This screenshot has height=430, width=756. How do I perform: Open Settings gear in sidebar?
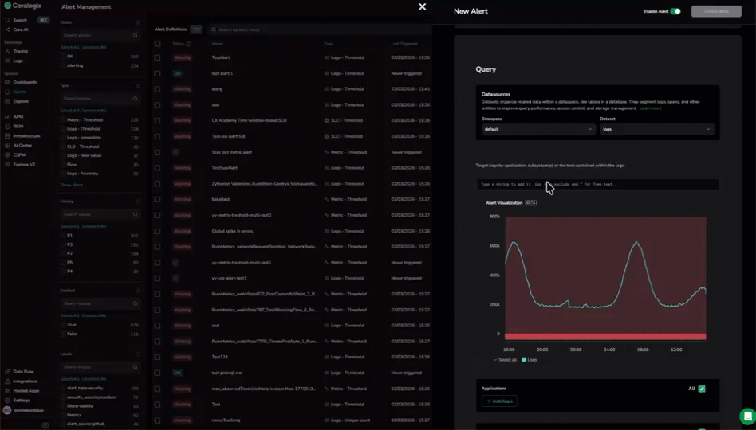[8, 401]
